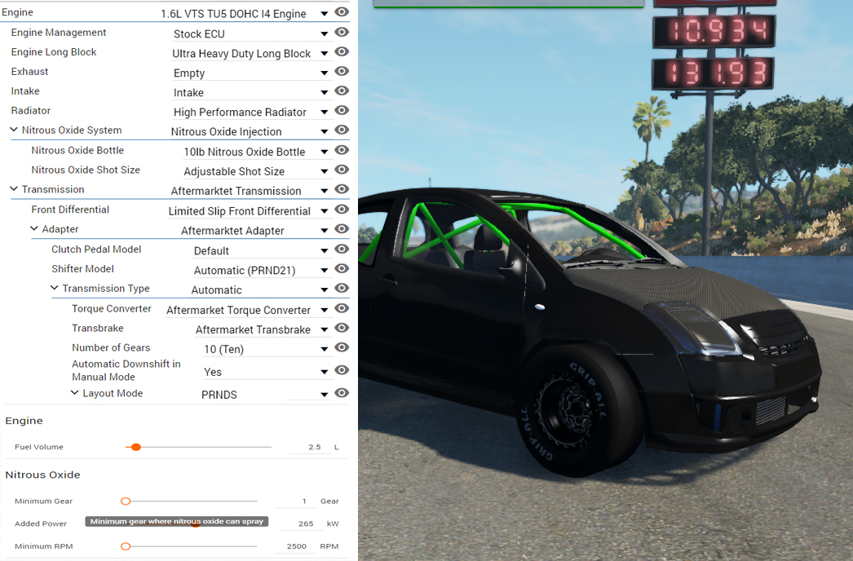The height and width of the screenshot is (561, 853).
Task: Toggle eye icon for Nitrous Oxide System
Action: 342,130
